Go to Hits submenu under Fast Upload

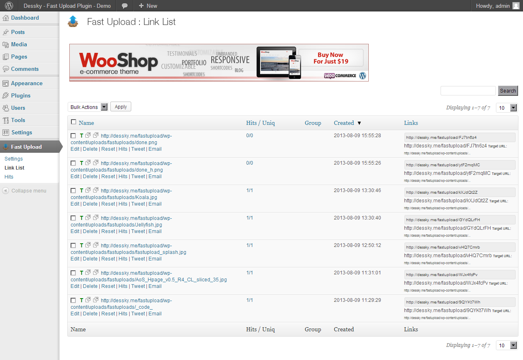(x=9, y=177)
